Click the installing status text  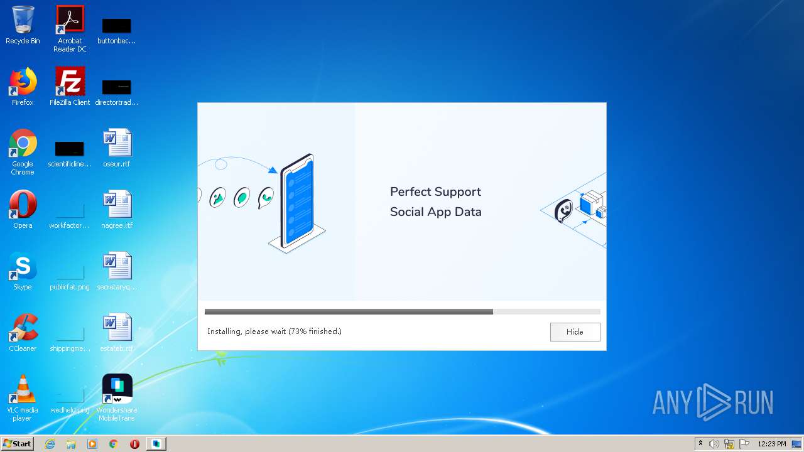(274, 331)
